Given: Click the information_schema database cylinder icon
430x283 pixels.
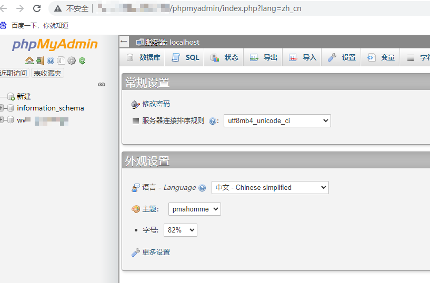Looking at the screenshot, I should (x=11, y=108).
